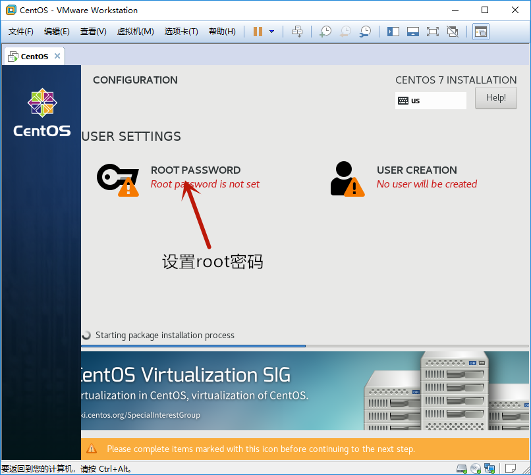Click the 'Please complete items marked' warning message
The width and height of the screenshot is (531, 475).
(x=261, y=449)
